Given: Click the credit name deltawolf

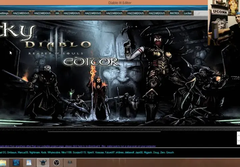Looking at the screenshot, I should point(129,152).
